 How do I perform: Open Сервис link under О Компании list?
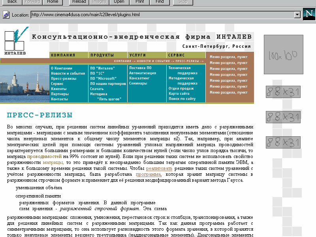click(x=57, y=84)
